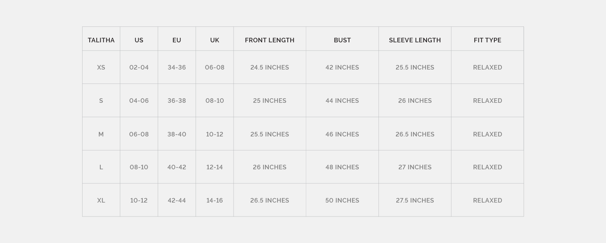Viewport: 606px width, 243px height.
Task: Click the XS size row label
Action: [x=101, y=67]
